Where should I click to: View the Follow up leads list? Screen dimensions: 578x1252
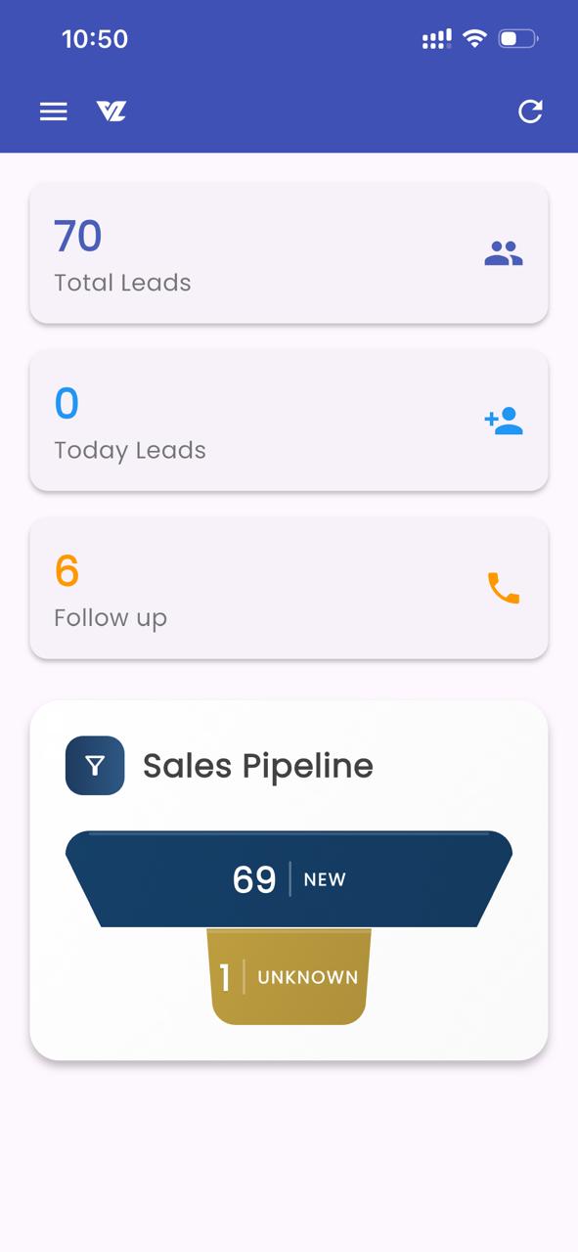[x=289, y=588]
